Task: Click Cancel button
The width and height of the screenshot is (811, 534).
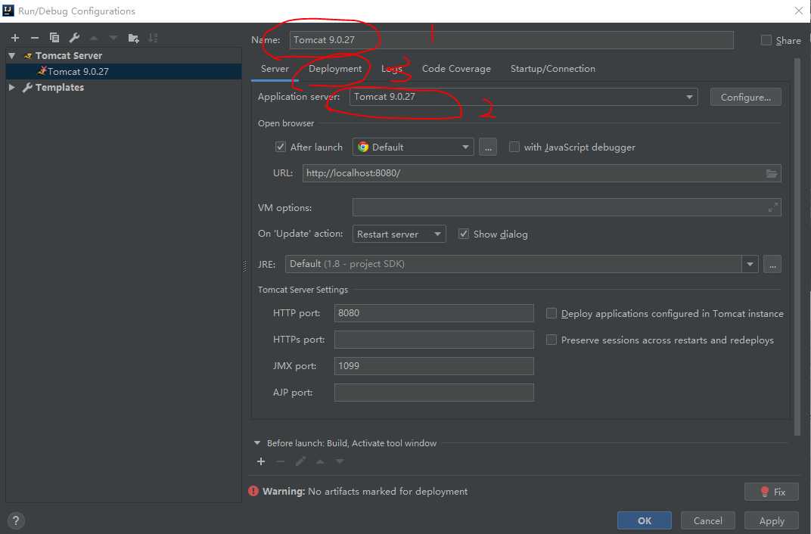Action: coord(707,520)
